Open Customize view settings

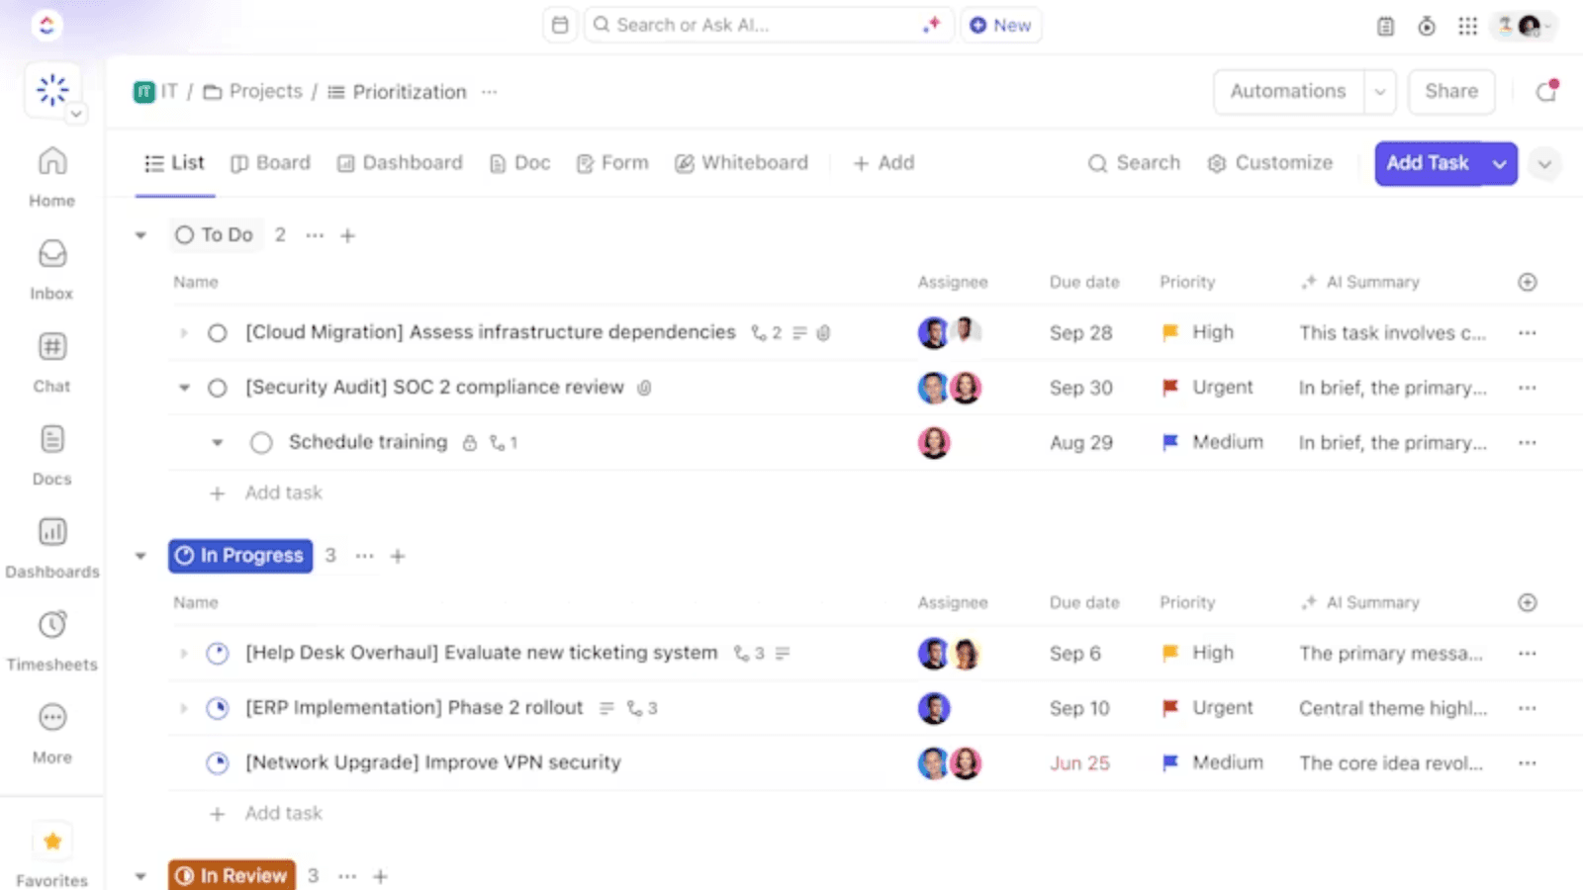(x=1270, y=163)
